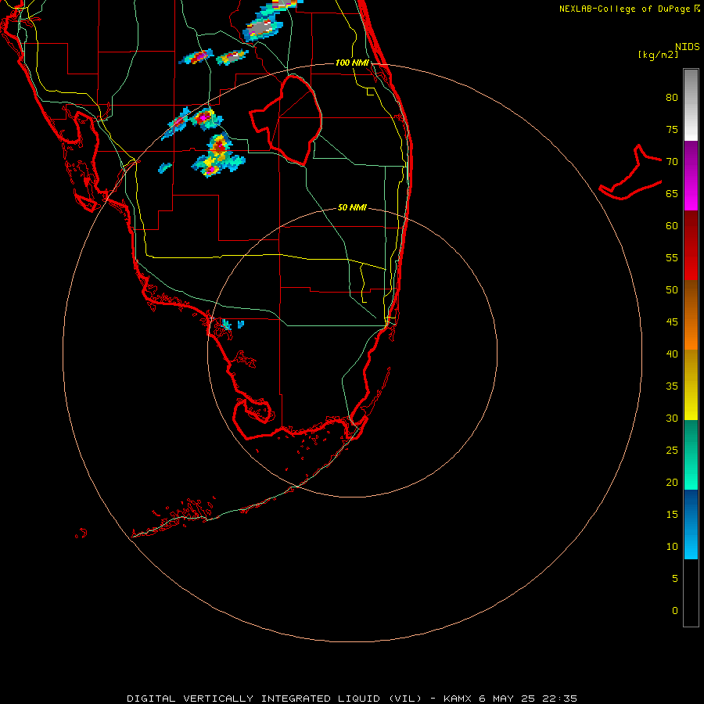Click the NIDS label above the color scale
704x704 pixels.
[687, 47]
